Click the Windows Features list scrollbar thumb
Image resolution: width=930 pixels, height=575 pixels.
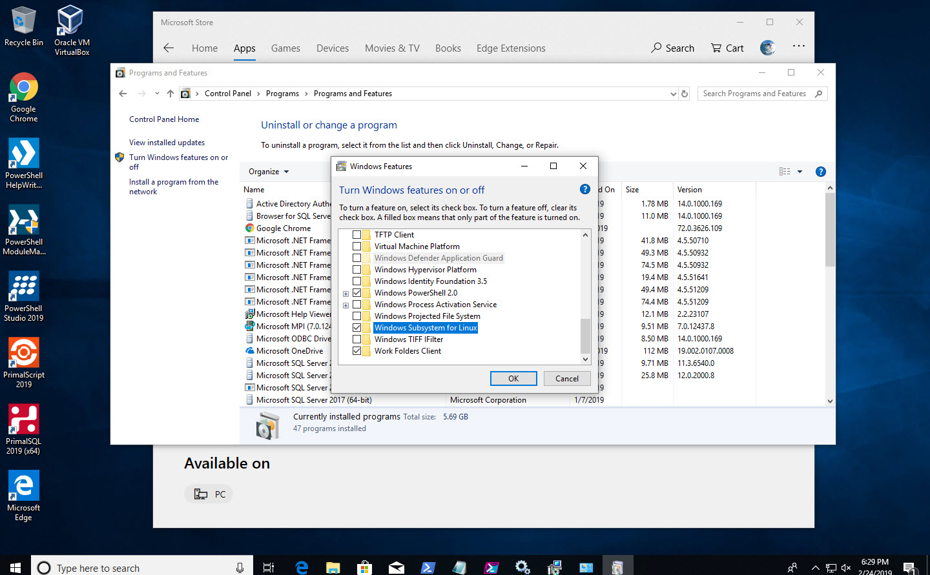click(585, 336)
